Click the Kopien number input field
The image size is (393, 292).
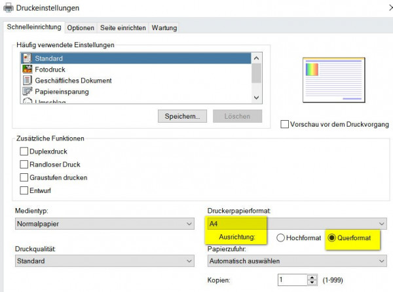click(x=293, y=280)
